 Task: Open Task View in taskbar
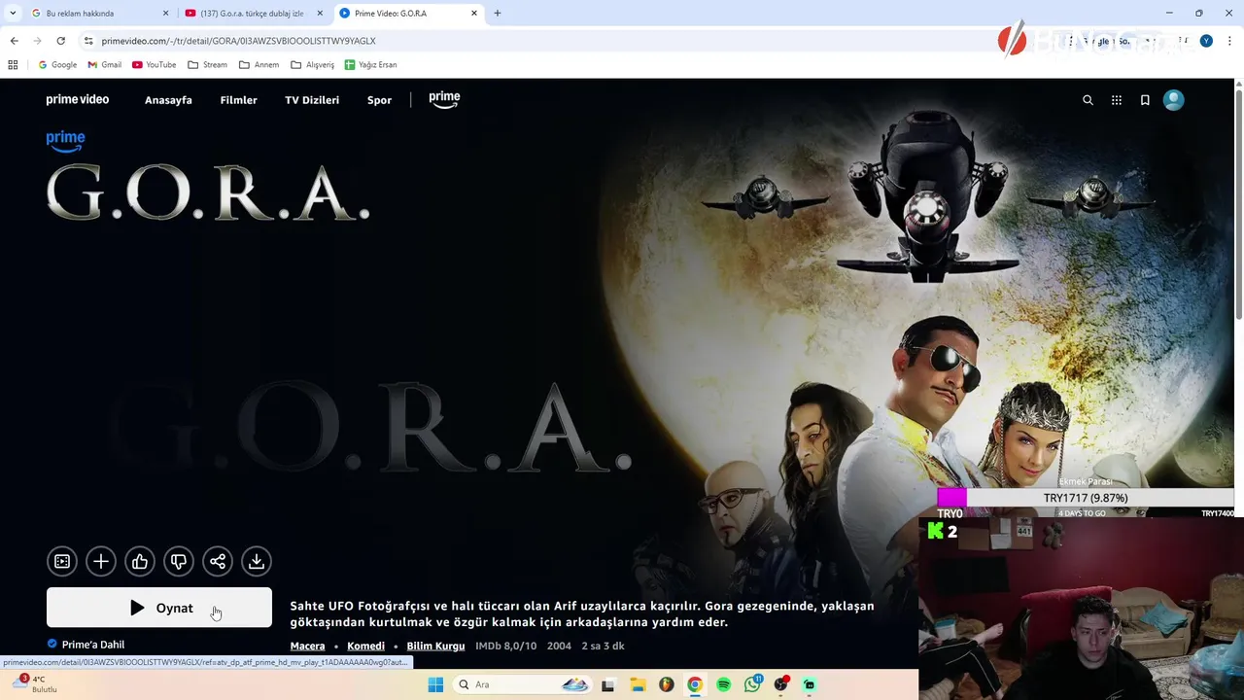click(607, 684)
